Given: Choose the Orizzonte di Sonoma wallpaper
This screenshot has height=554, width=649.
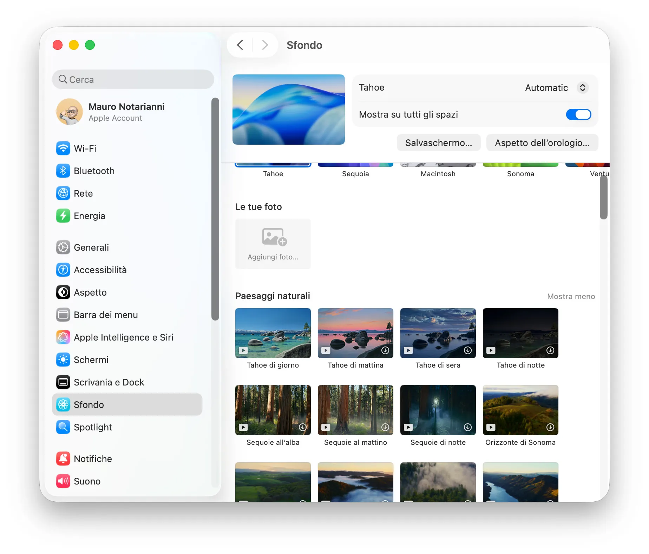Looking at the screenshot, I should point(520,410).
